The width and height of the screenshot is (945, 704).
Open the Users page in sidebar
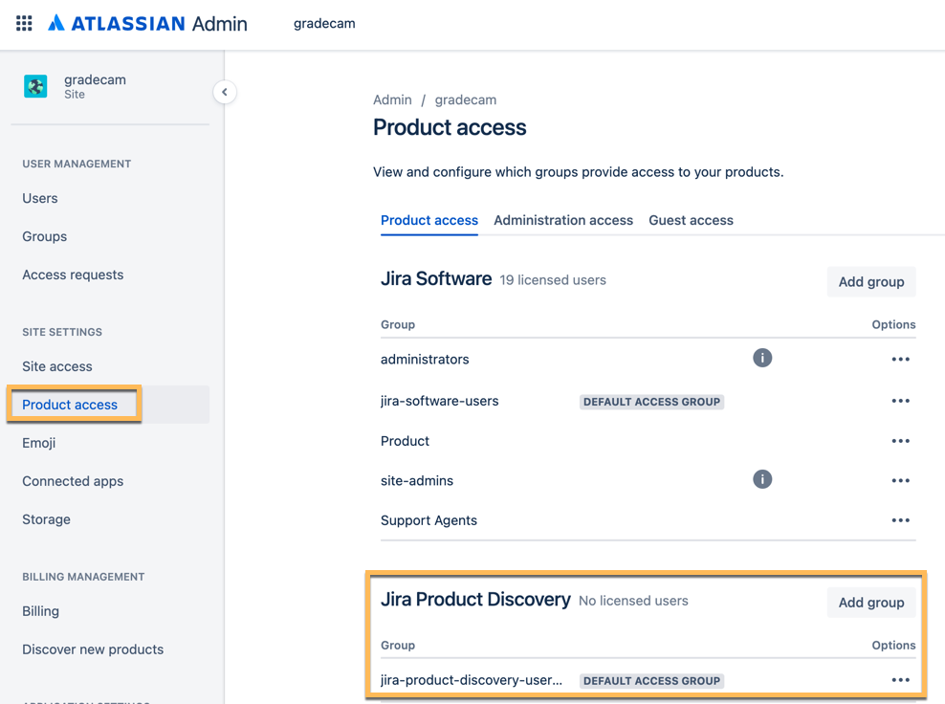point(39,198)
